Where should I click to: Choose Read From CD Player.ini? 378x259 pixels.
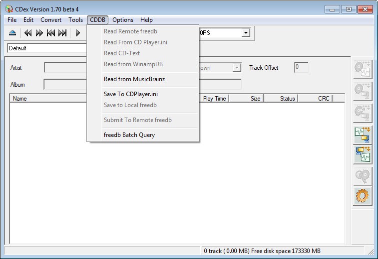pos(143,42)
